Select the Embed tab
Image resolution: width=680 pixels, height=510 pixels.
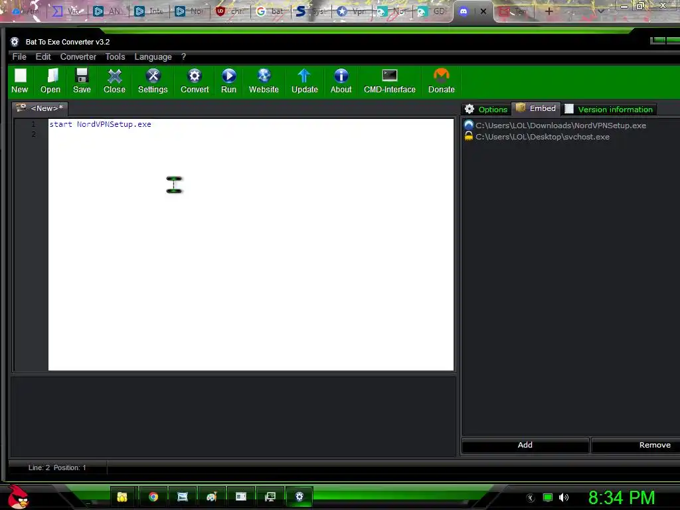click(x=536, y=108)
